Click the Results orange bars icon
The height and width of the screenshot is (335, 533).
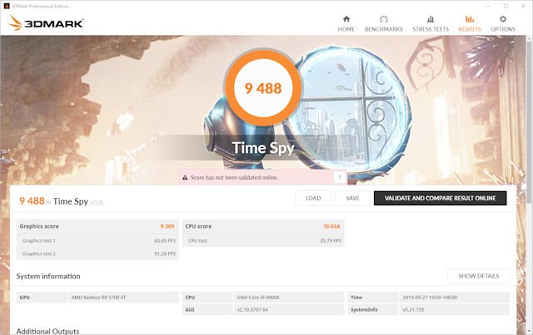click(470, 18)
